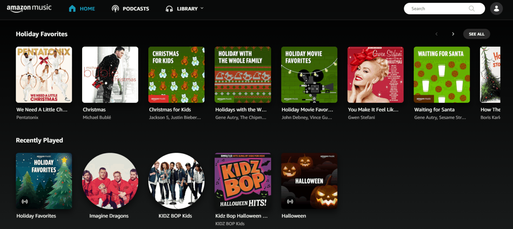Viewport: 513px width, 229px height.
Task: Click the Amazon Music logo
Action: tap(29, 8)
